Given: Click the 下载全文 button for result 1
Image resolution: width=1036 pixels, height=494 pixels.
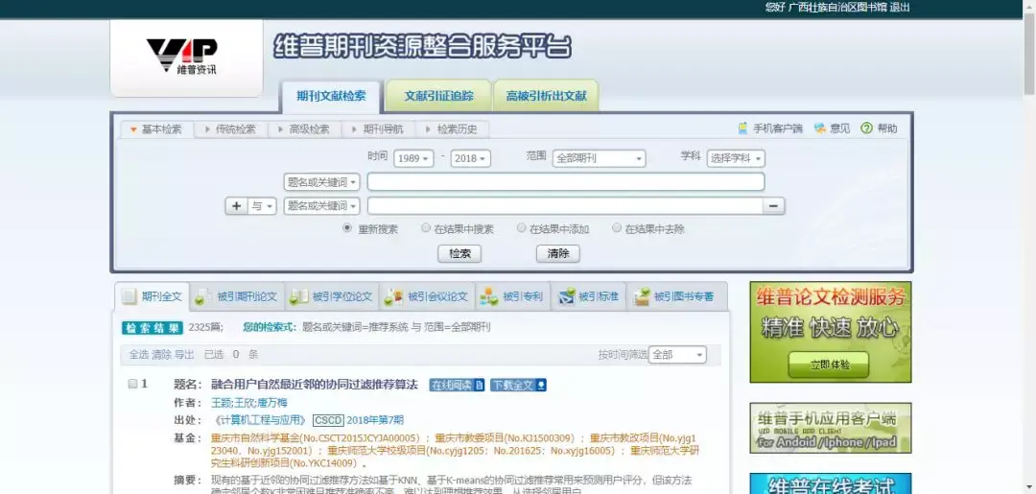Looking at the screenshot, I should pos(519,385).
